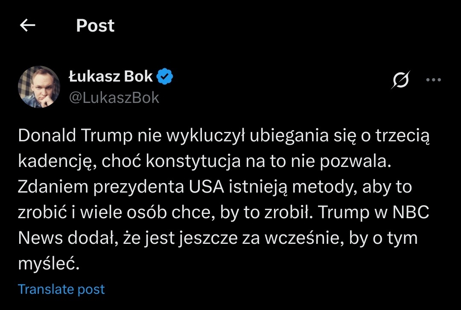
Task: Click "NBC" in the post text
Action: coord(410,213)
